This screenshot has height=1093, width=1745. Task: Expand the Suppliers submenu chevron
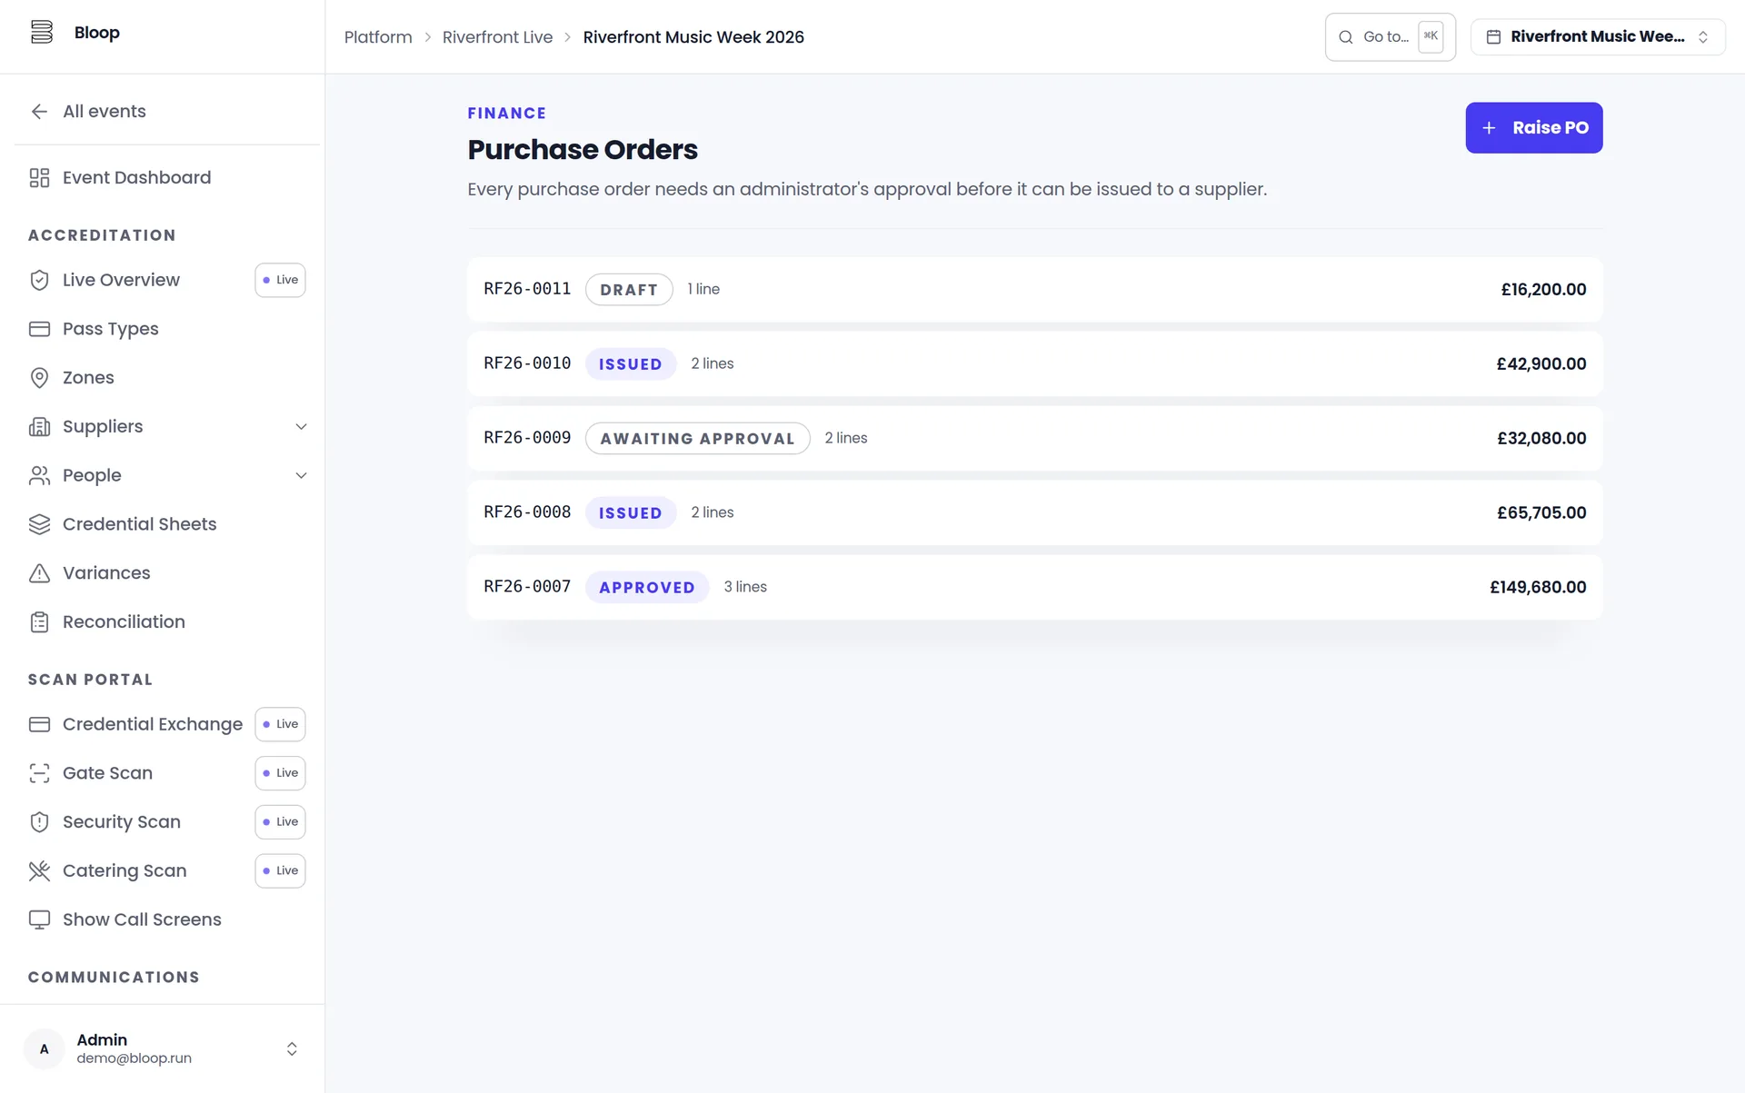tap(301, 427)
